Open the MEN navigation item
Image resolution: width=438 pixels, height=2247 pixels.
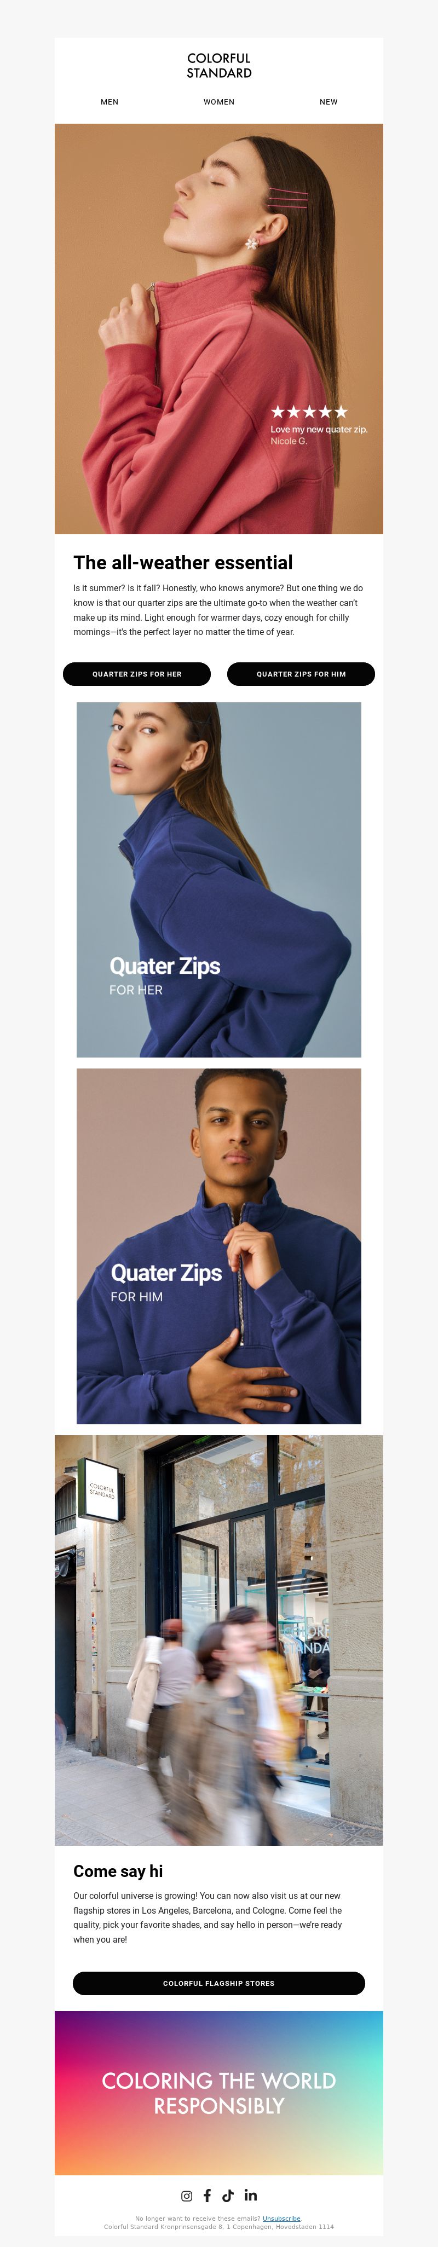click(x=109, y=102)
